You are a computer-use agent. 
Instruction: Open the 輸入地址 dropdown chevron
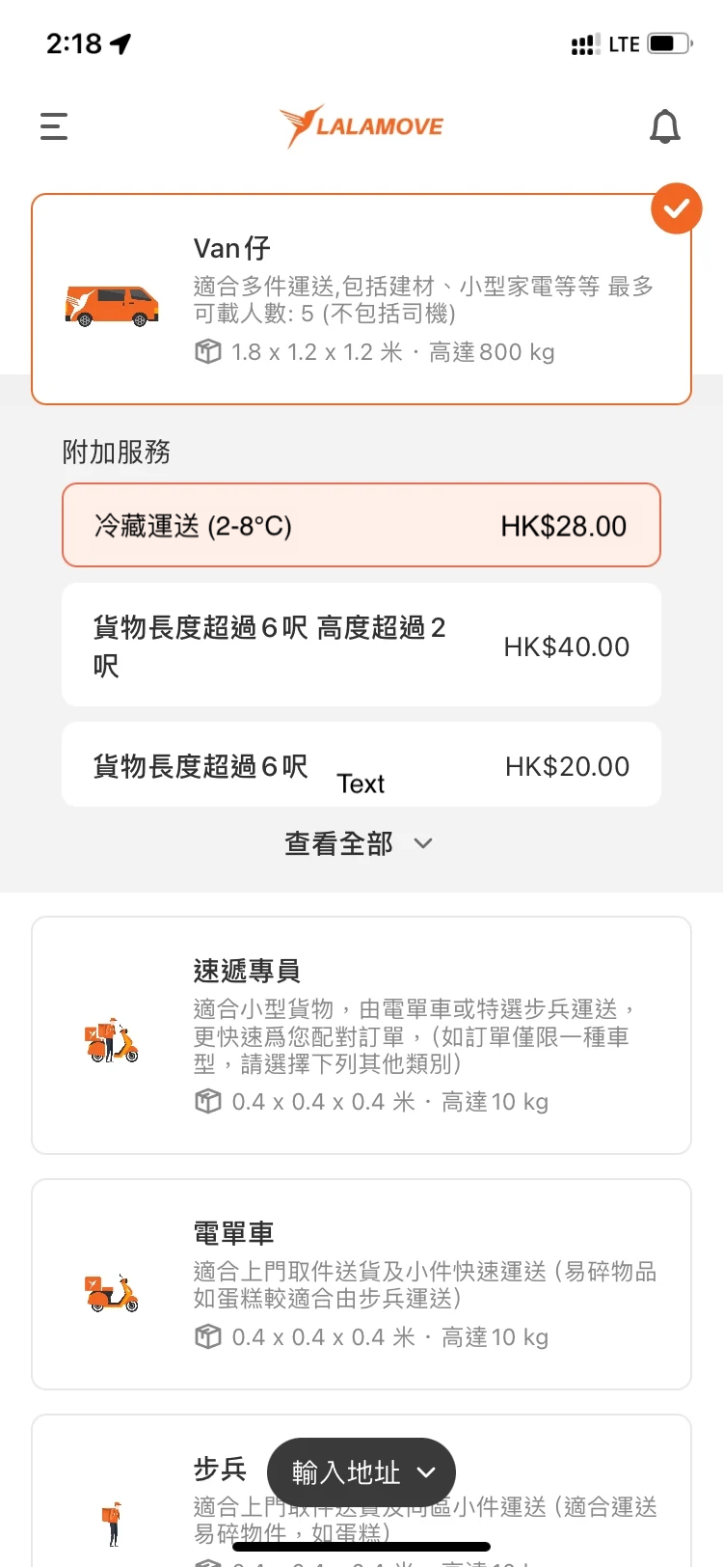tap(426, 1472)
